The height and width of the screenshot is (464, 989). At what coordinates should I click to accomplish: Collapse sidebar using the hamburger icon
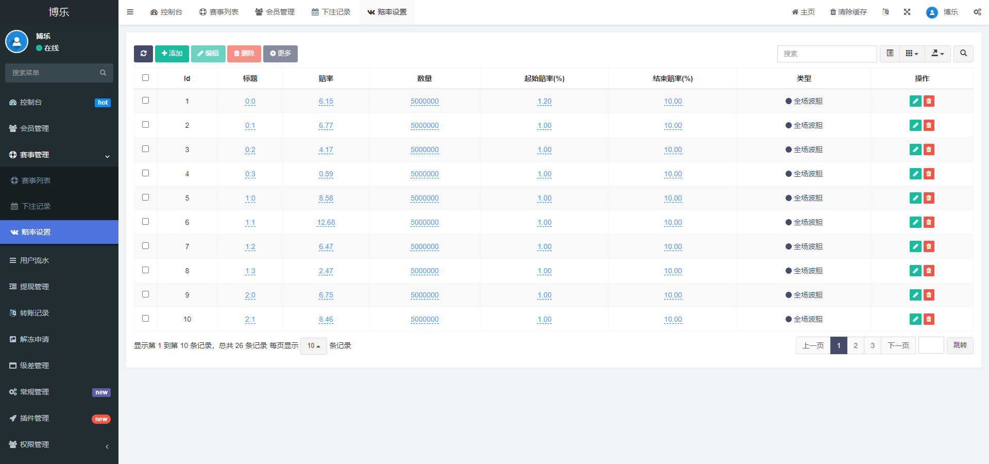coord(130,12)
